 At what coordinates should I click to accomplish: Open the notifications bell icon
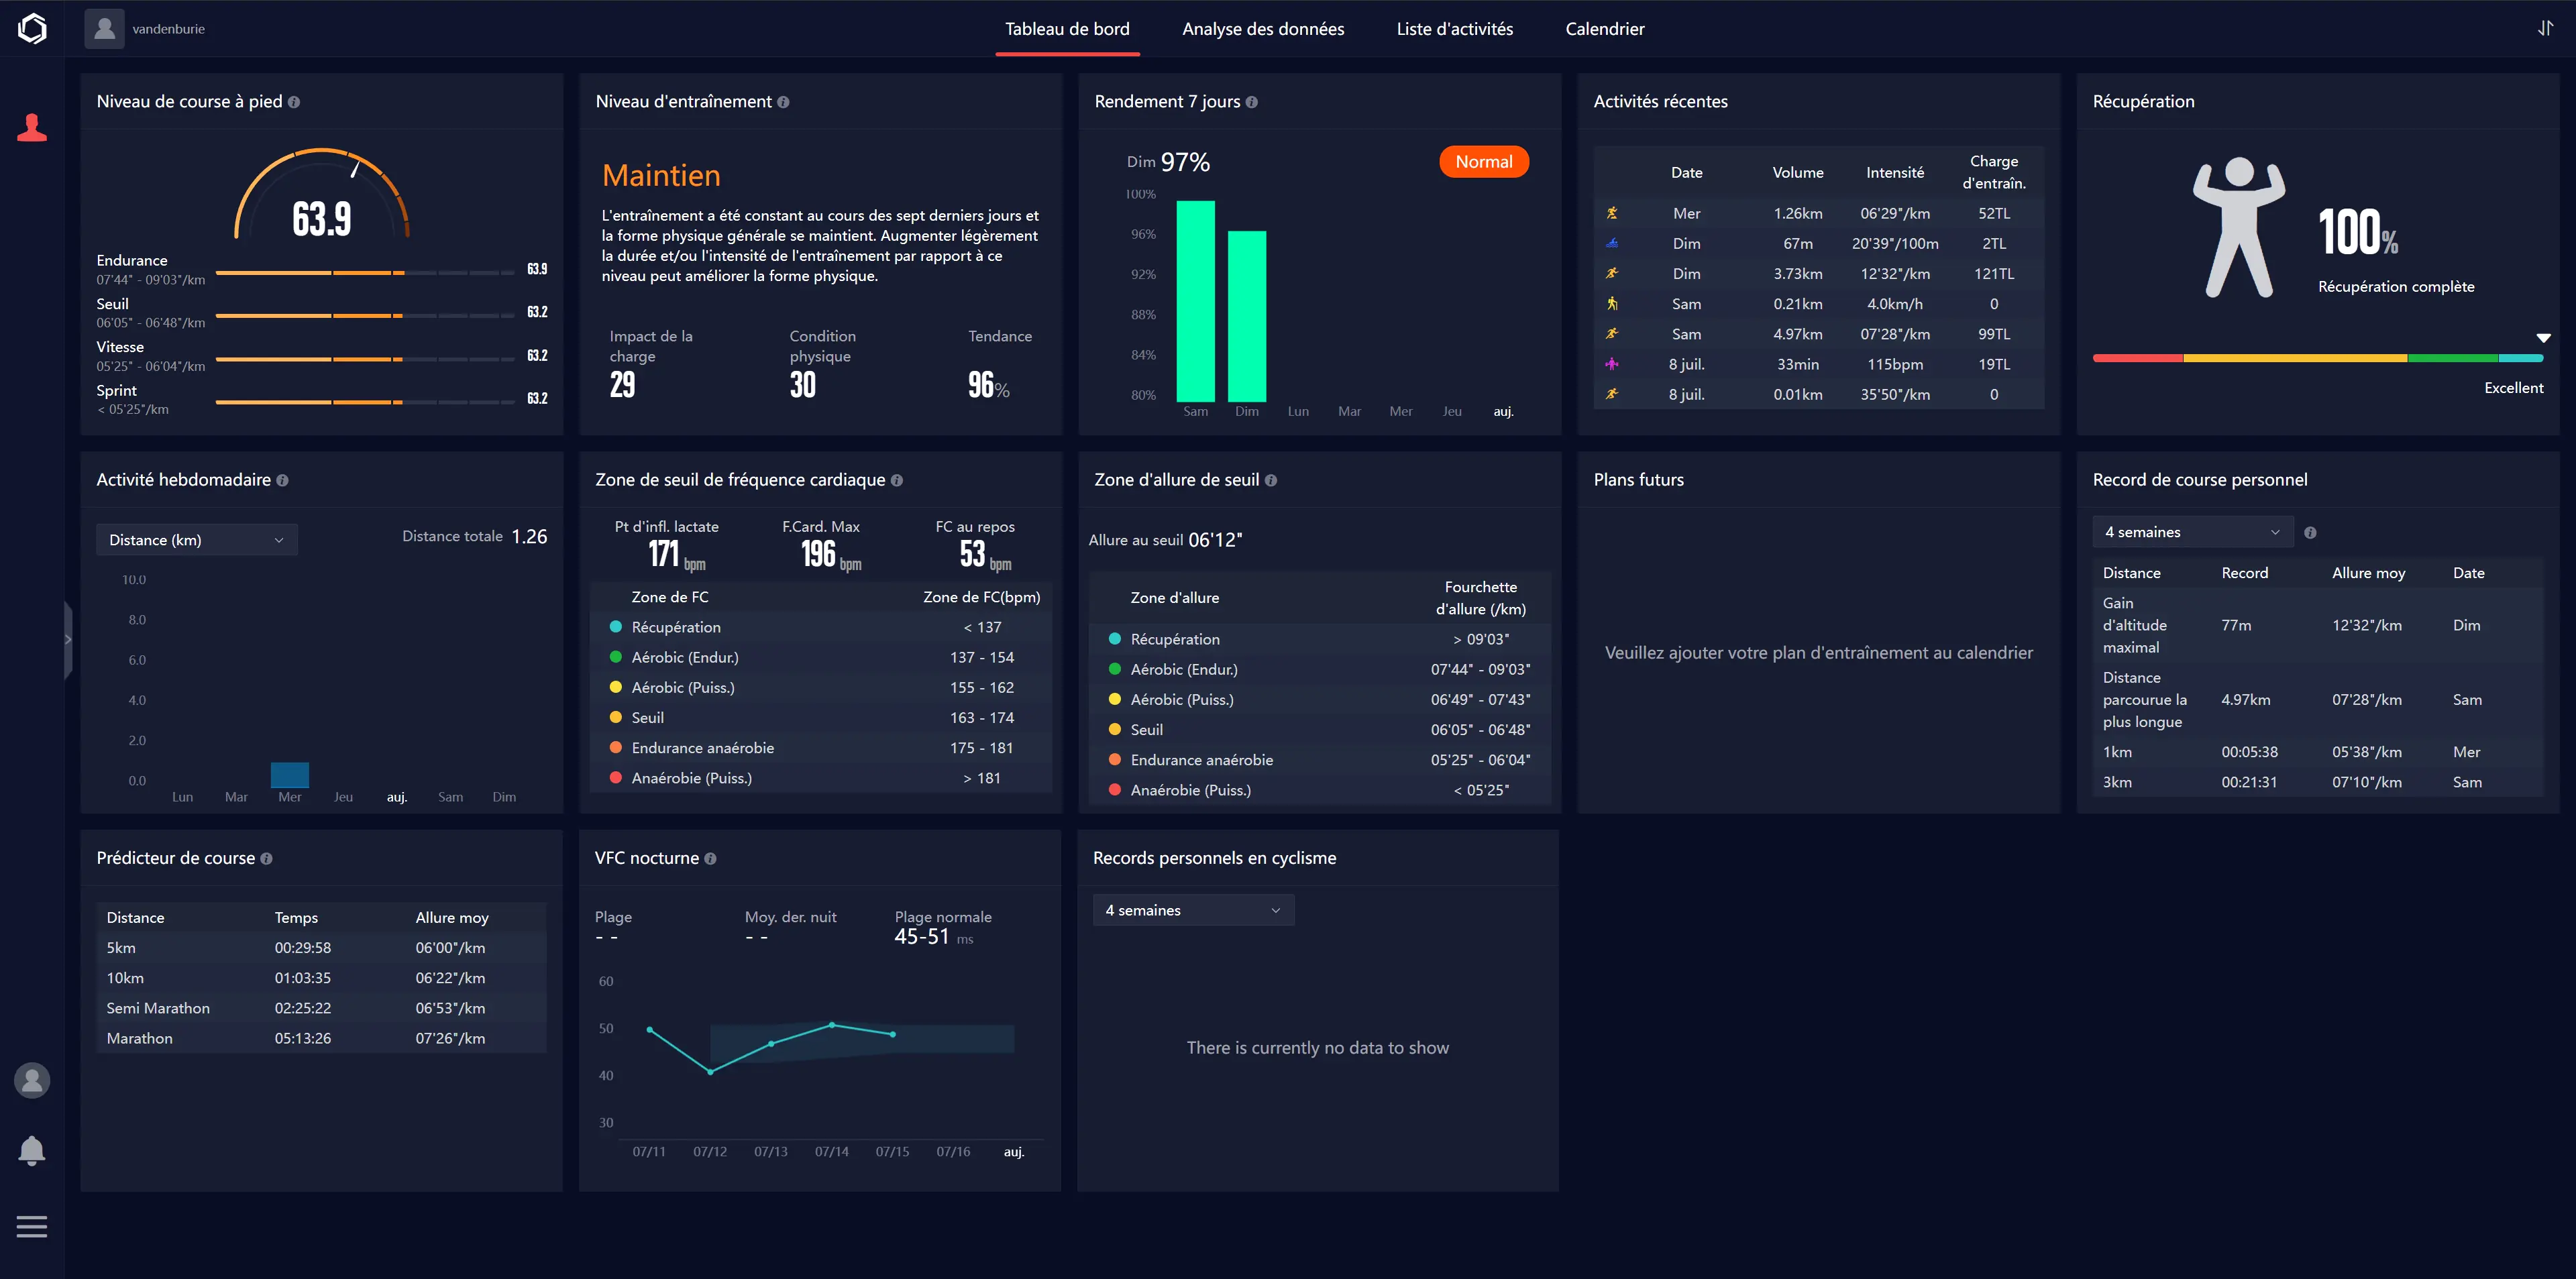(32, 1151)
